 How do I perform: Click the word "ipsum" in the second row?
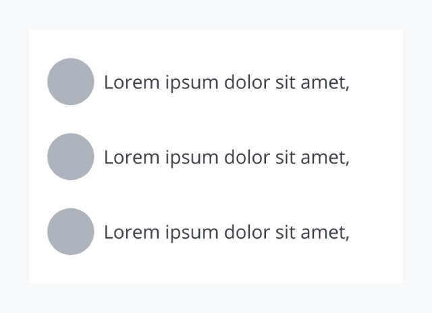[x=191, y=159]
